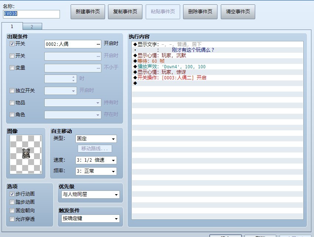Enable the 物品 condition checkbox
The width and height of the screenshot is (314, 237).
tap(12, 103)
